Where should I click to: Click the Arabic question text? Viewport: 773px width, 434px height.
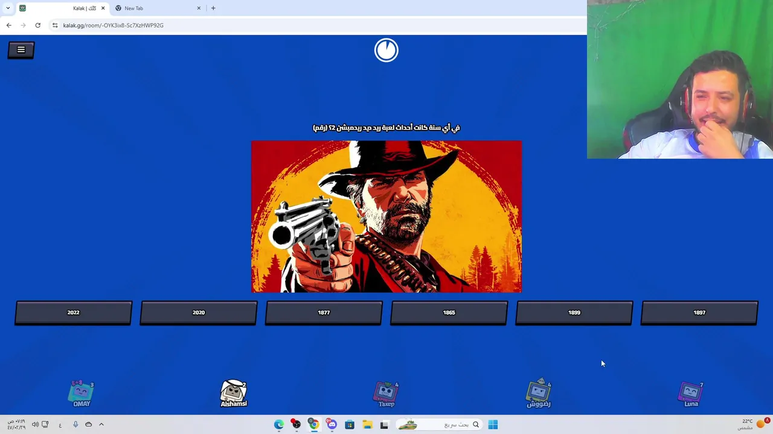click(386, 127)
